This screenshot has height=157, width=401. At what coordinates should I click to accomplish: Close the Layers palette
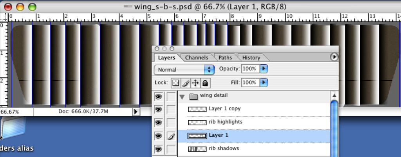(x=157, y=49)
